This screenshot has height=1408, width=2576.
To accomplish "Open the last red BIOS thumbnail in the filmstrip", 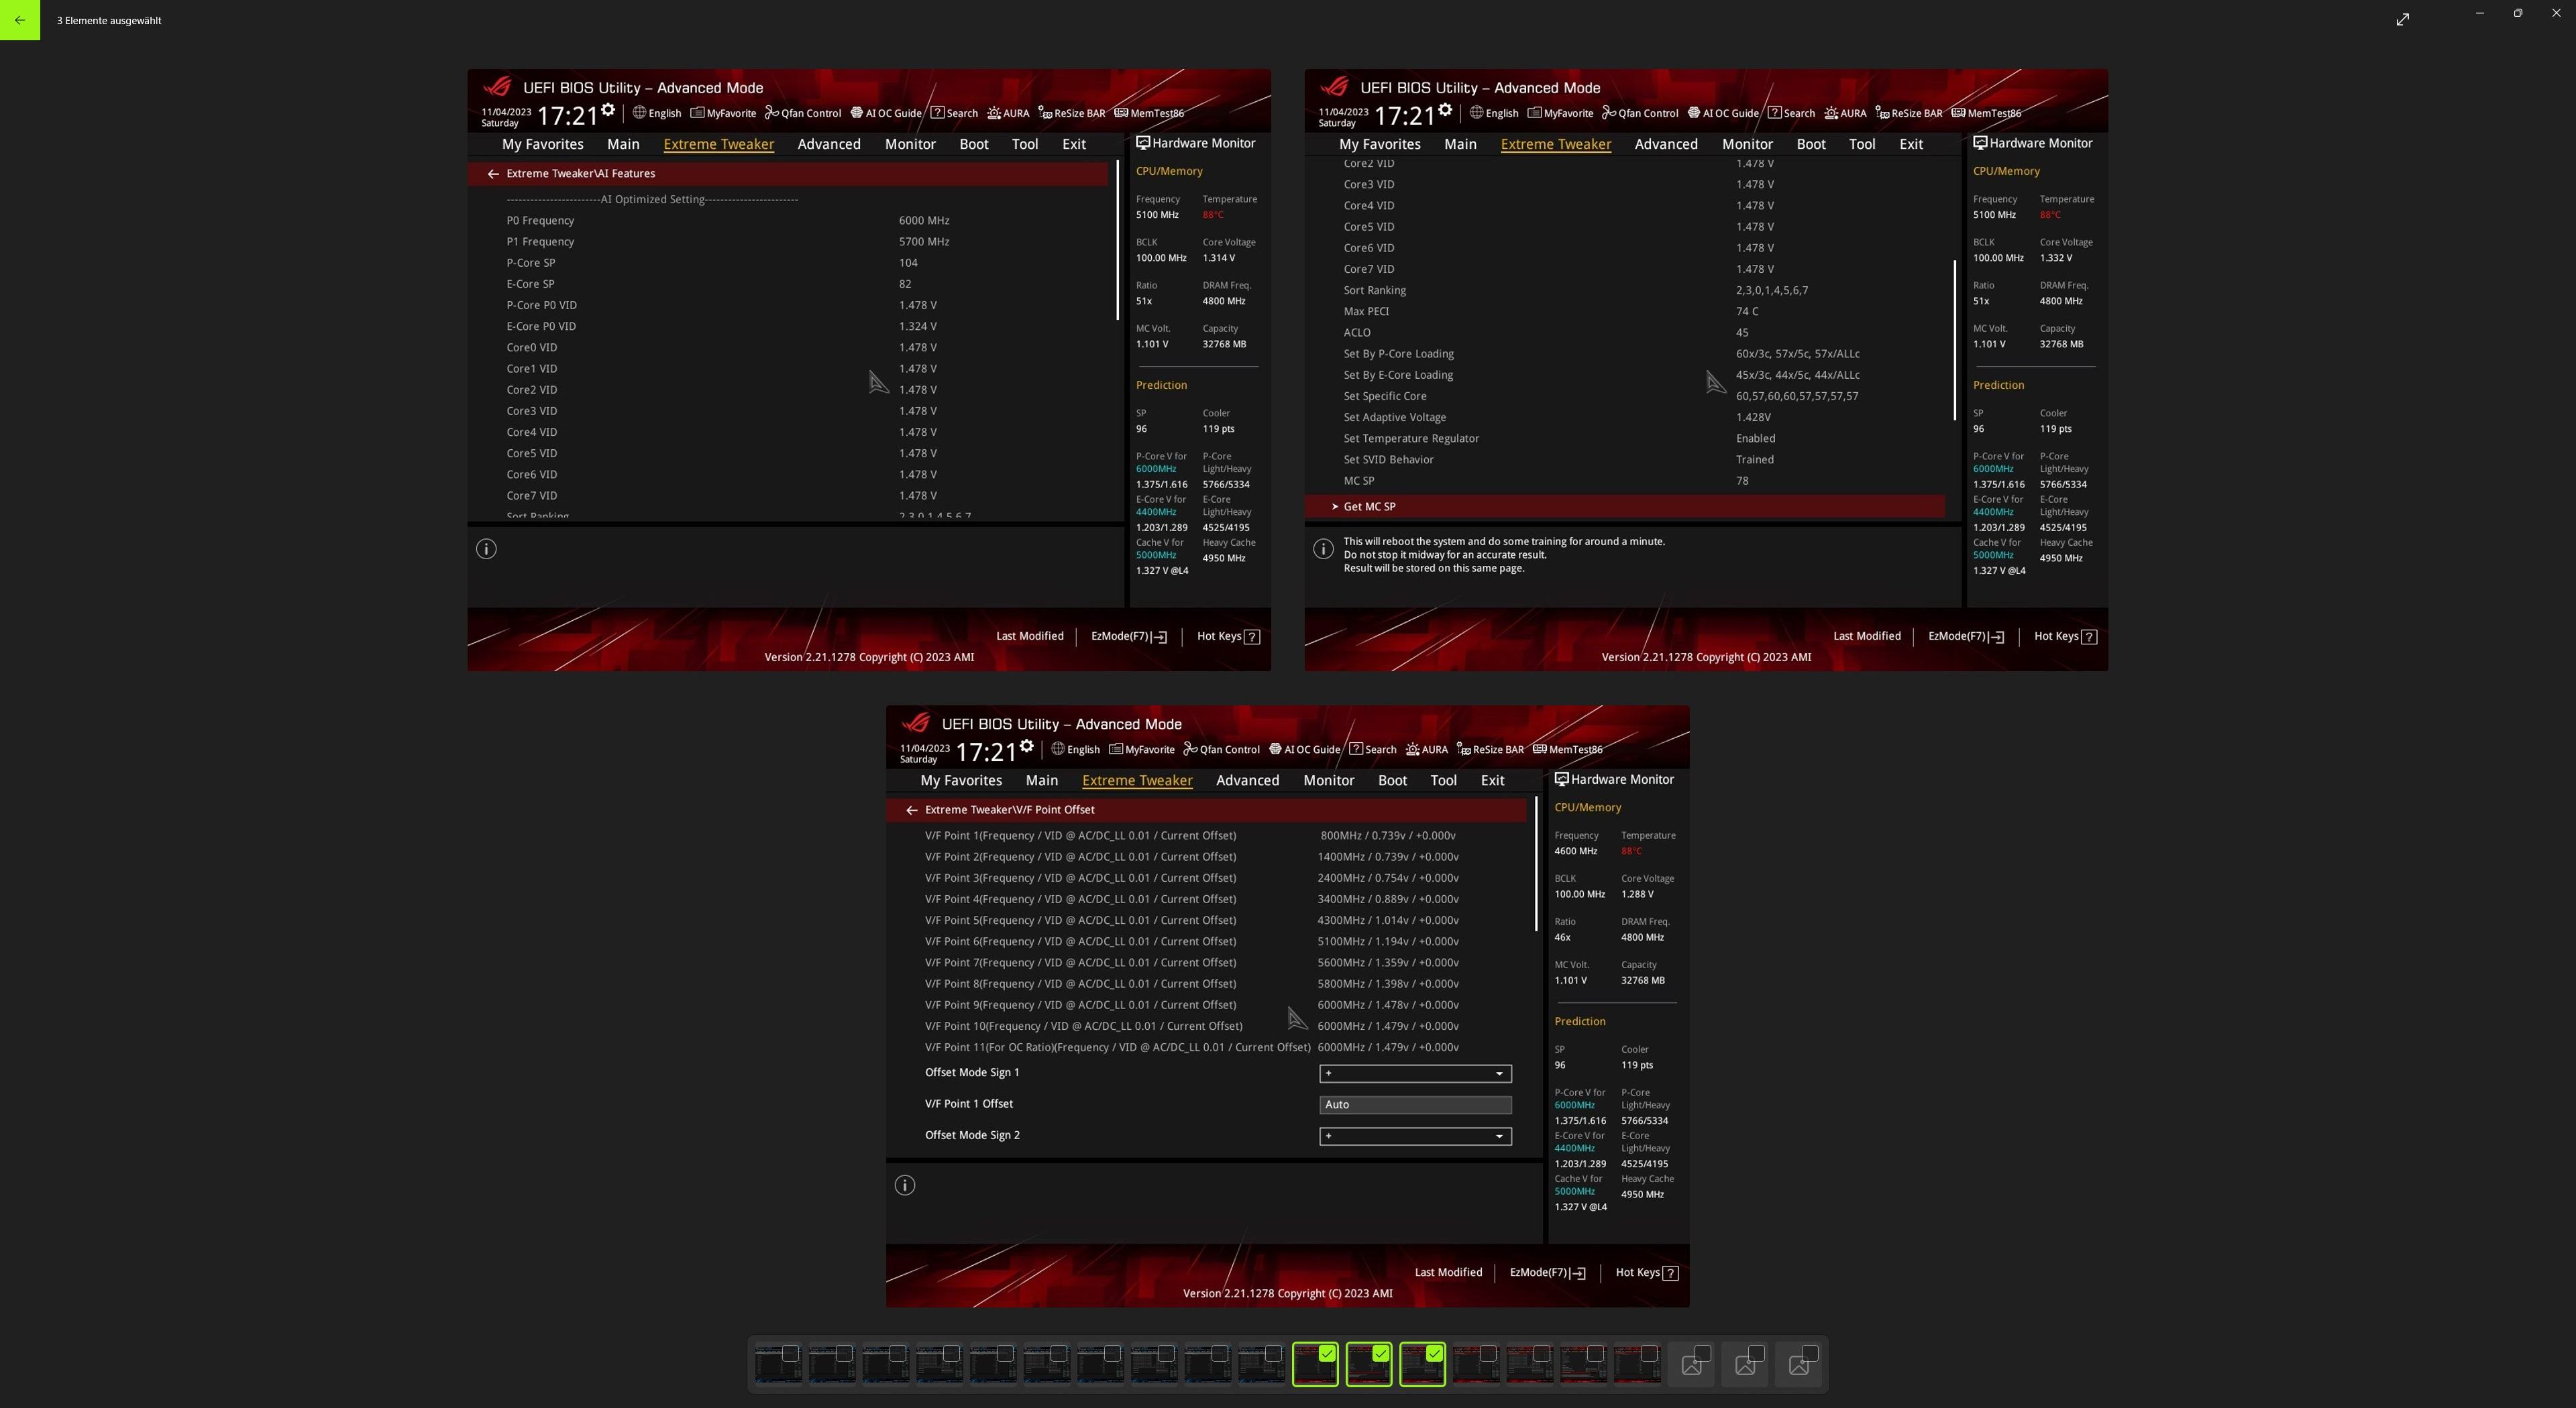I will 1637,1365.
